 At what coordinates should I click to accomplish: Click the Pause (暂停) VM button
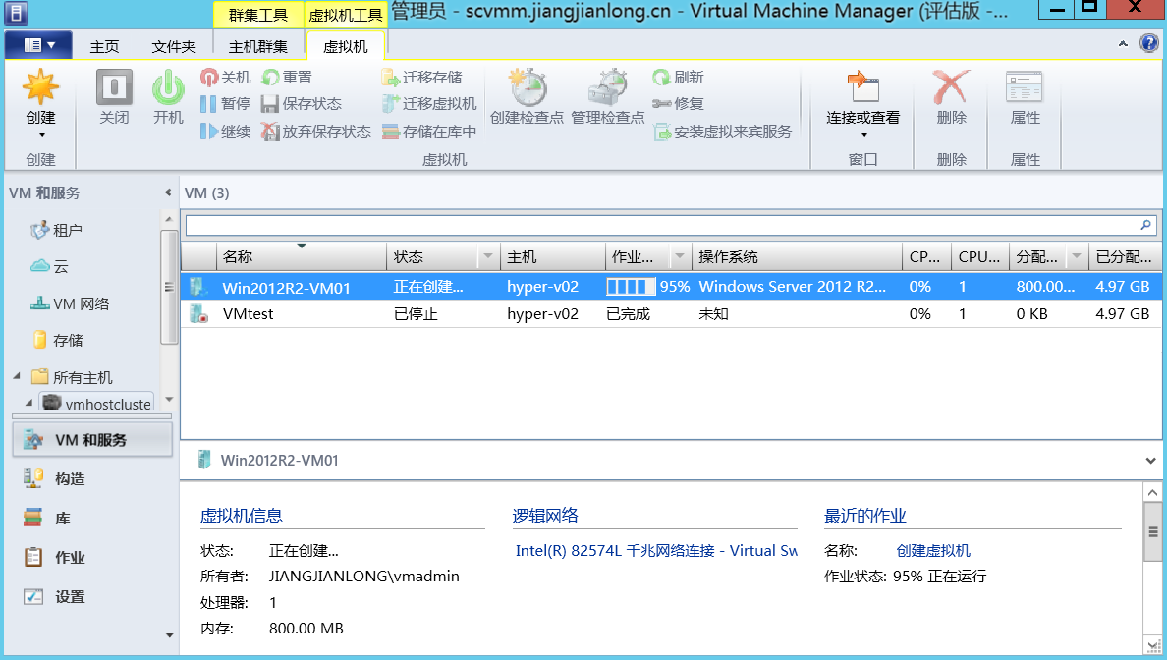[x=226, y=104]
